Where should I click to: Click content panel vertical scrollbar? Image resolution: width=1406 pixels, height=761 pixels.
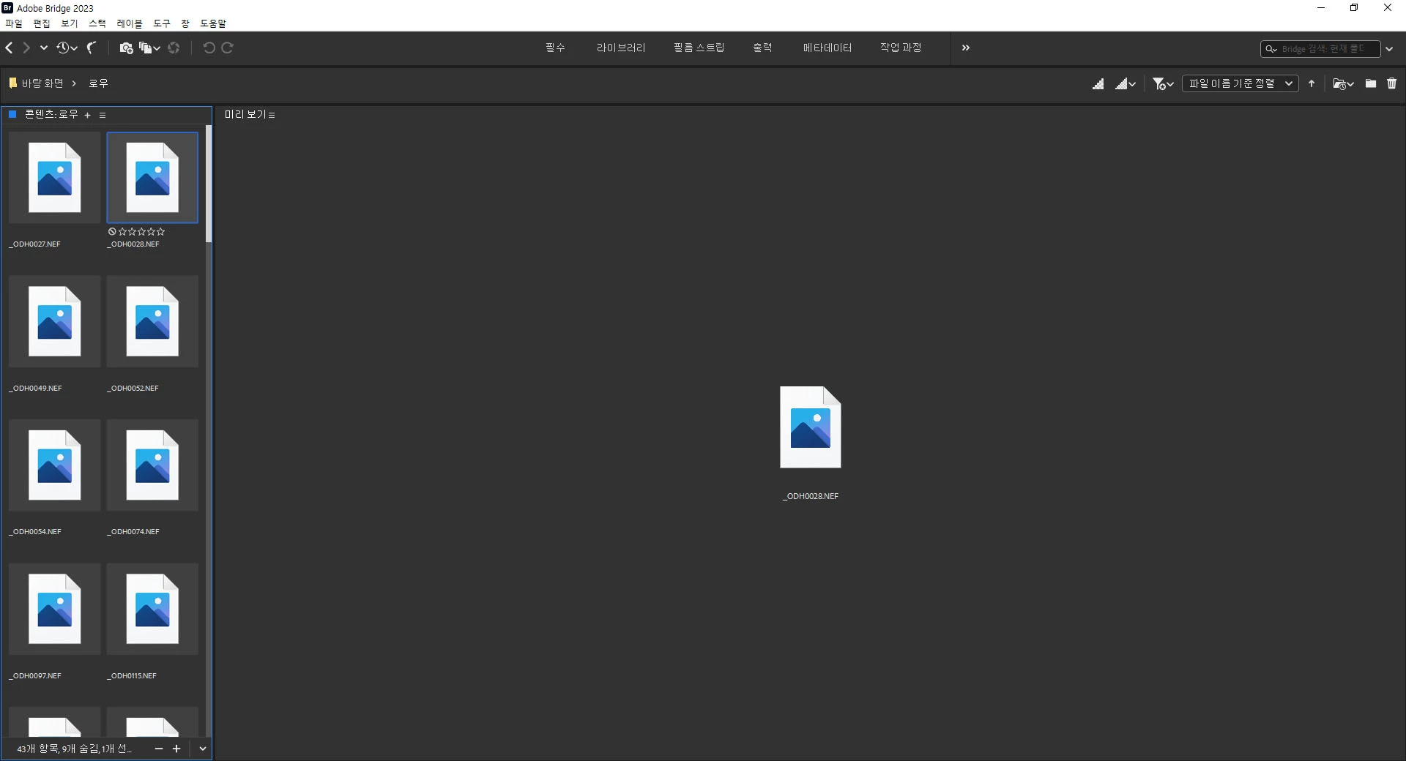pyautogui.click(x=209, y=184)
